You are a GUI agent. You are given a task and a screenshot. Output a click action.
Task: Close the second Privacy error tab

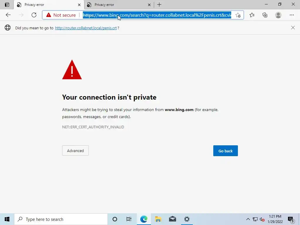click(149, 5)
